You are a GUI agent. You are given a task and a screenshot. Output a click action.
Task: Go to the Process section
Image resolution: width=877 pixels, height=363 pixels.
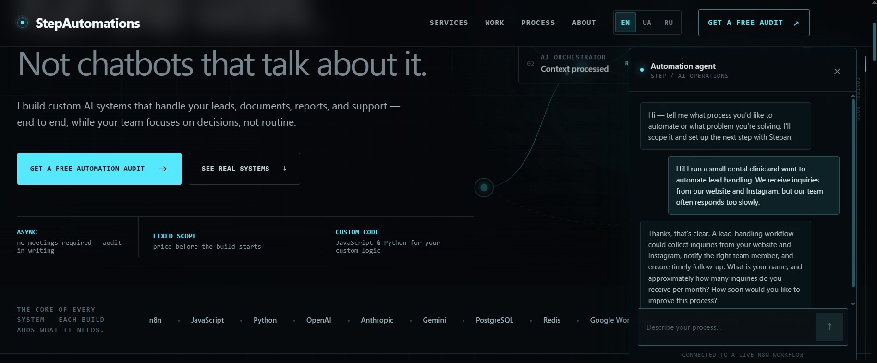(538, 23)
